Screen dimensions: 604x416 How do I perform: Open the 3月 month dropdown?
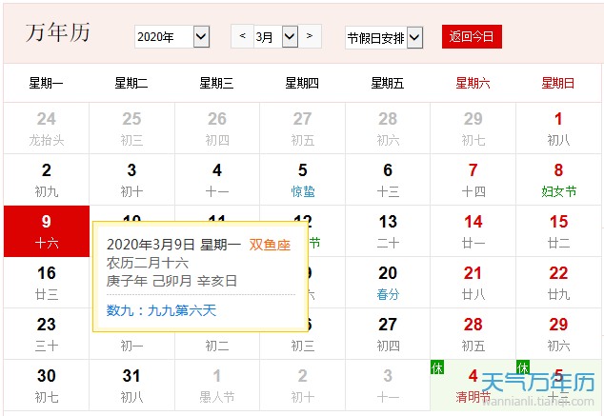[x=276, y=36]
